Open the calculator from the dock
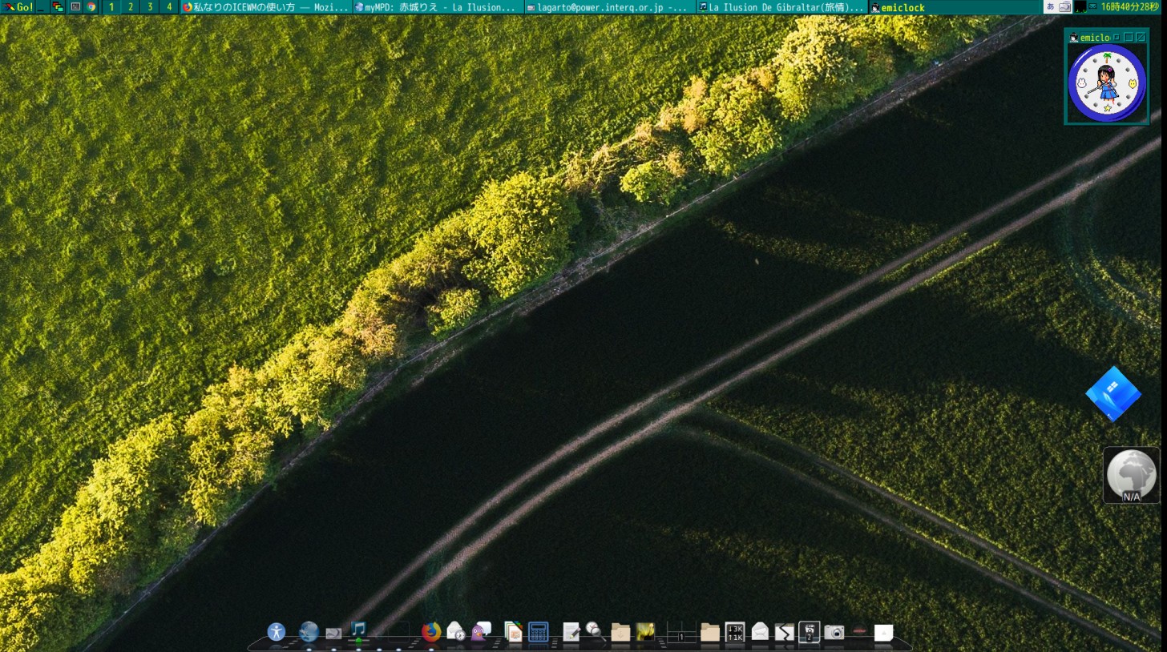This screenshot has height=652, width=1167. click(x=538, y=632)
